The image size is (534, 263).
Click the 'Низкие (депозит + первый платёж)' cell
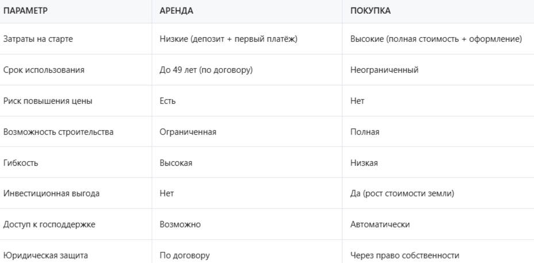[x=229, y=39]
